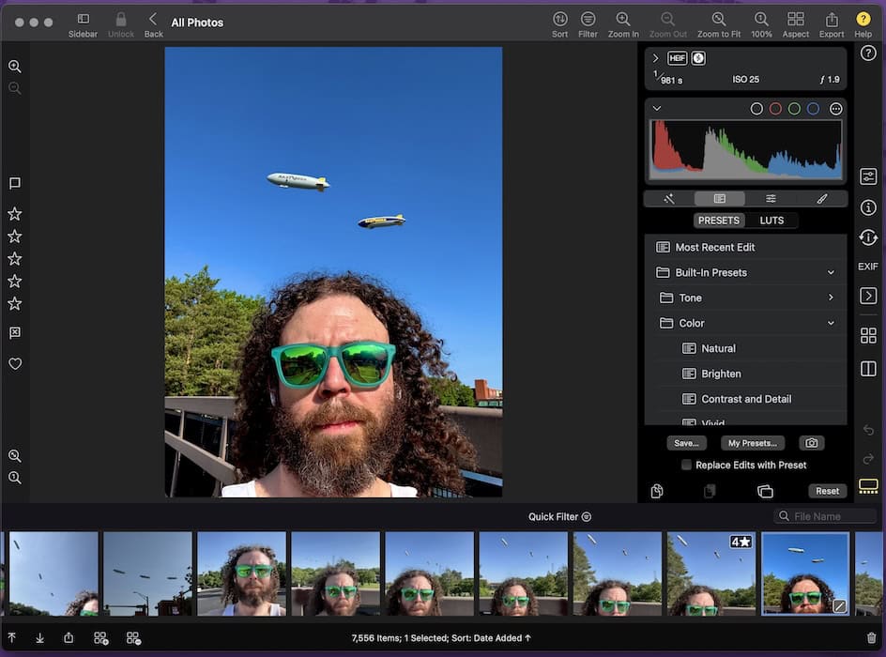Collapse the Color presets folder
This screenshot has width=886, height=657.
tap(831, 323)
